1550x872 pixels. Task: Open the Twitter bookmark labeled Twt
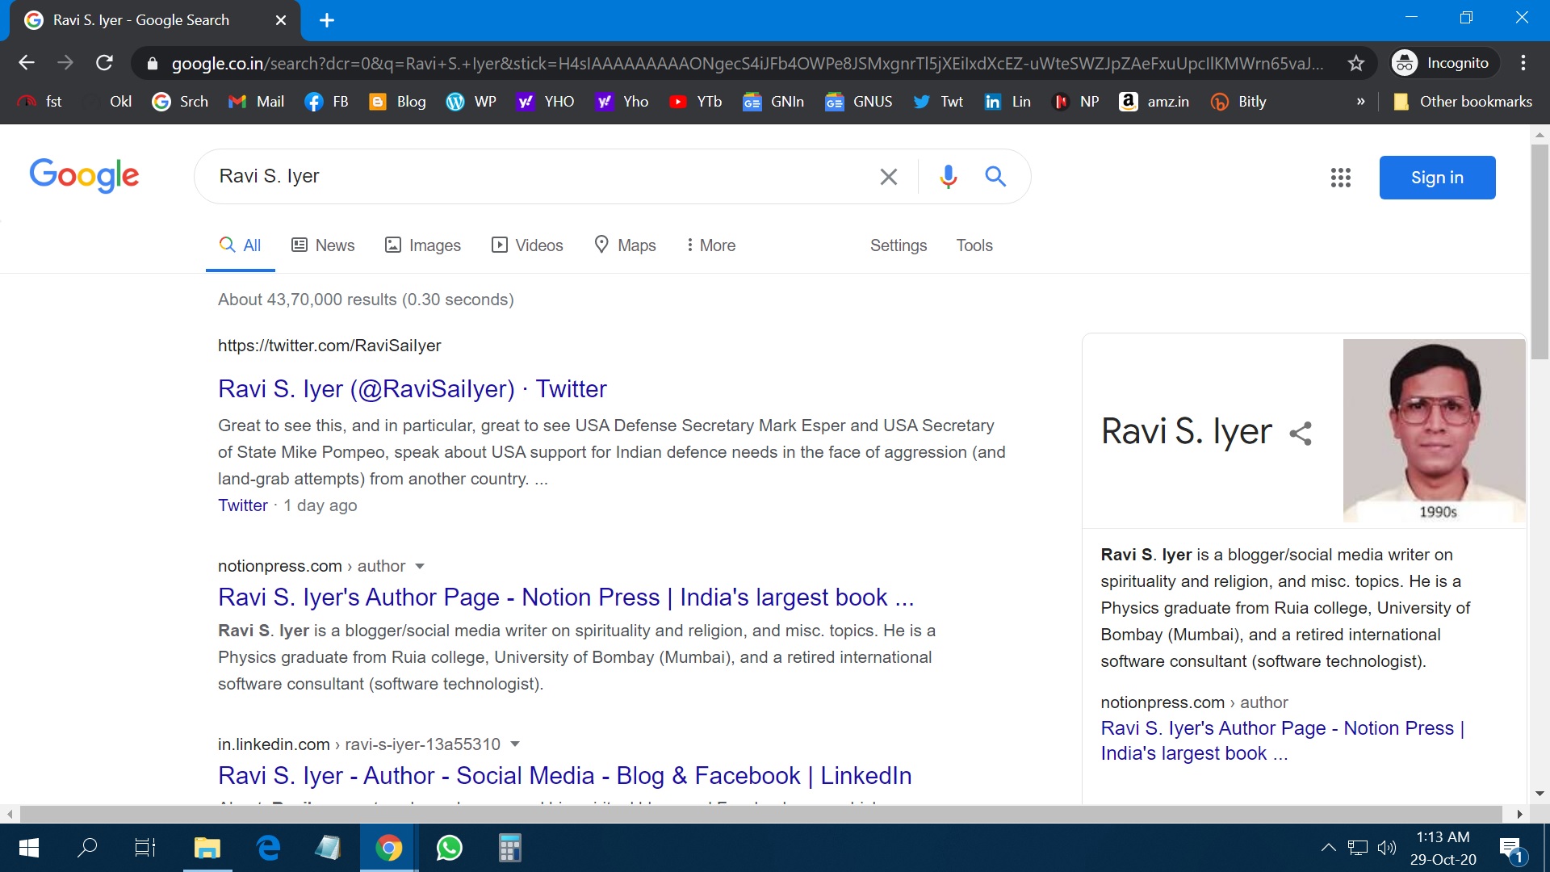point(938,101)
